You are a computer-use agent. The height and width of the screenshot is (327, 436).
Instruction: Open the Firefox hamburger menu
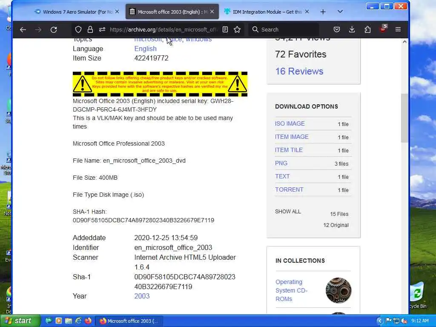pos(398,29)
